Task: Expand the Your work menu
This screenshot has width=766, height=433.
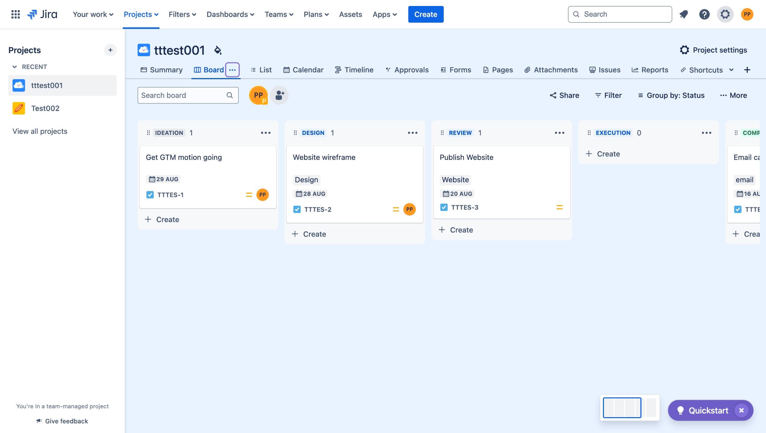Action: (93, 14)
